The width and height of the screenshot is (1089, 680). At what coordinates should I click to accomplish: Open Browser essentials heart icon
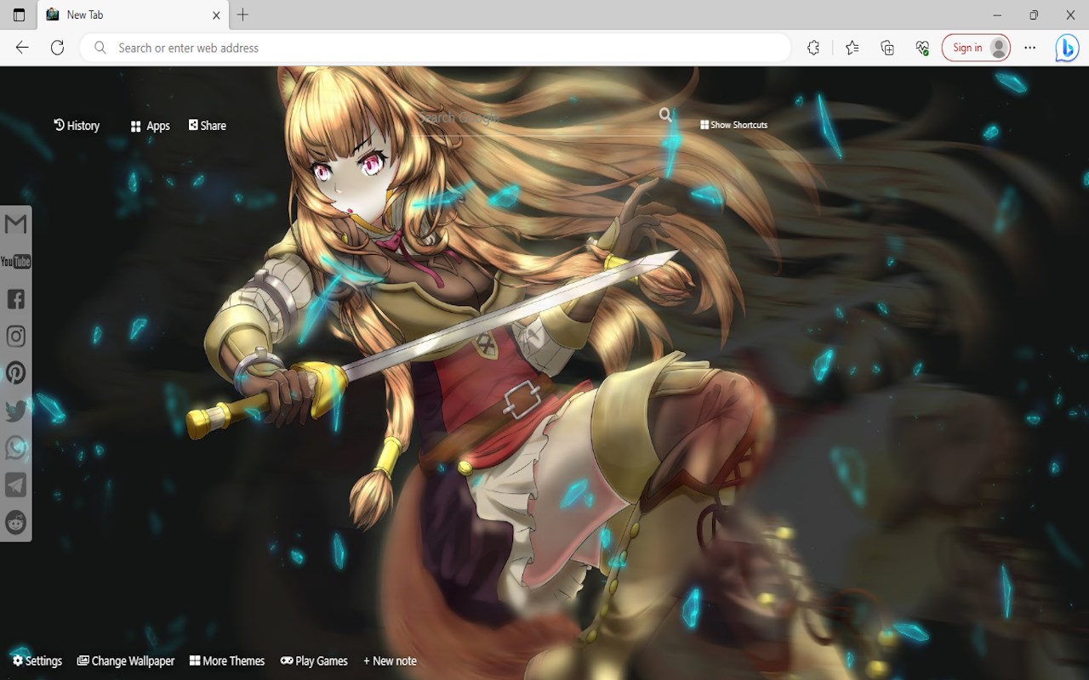(922, 48)
